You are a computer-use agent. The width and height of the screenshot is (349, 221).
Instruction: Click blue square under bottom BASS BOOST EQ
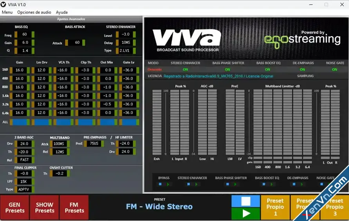[x=264, y=184]
